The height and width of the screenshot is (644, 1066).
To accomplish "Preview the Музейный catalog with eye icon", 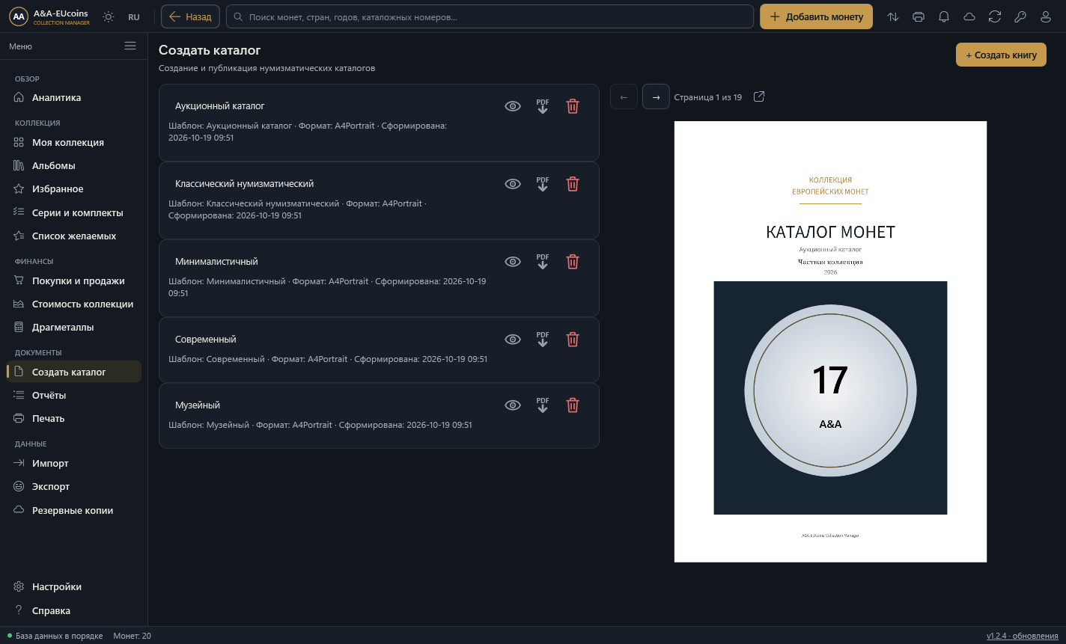I will click(x=513, y=405).
